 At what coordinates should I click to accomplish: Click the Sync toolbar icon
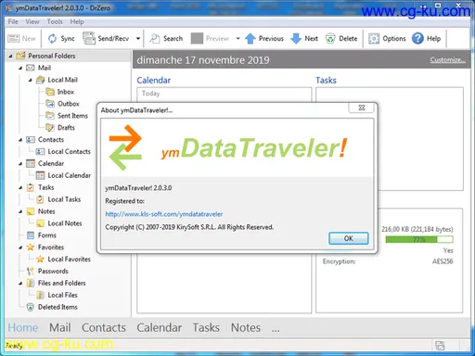coord(52,39)
